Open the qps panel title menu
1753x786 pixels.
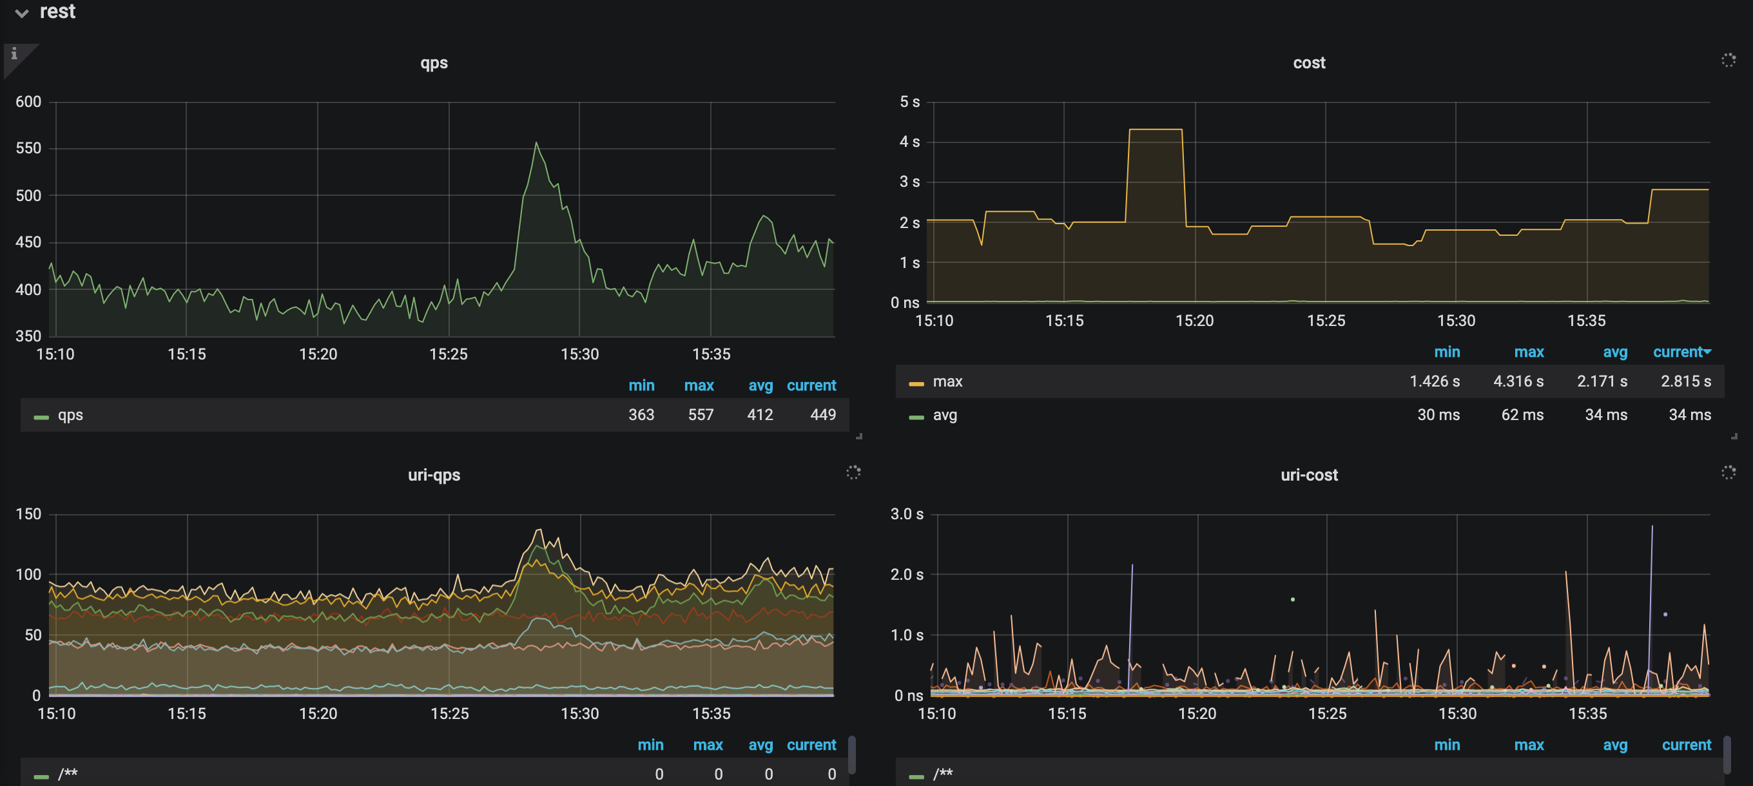tap(434, 62)
